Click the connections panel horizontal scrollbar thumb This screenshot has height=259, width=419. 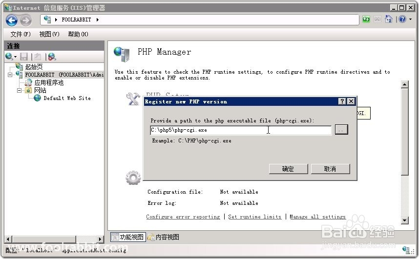[44, 239]
